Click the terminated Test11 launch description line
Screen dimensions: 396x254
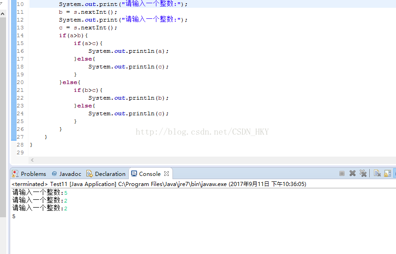159,184
